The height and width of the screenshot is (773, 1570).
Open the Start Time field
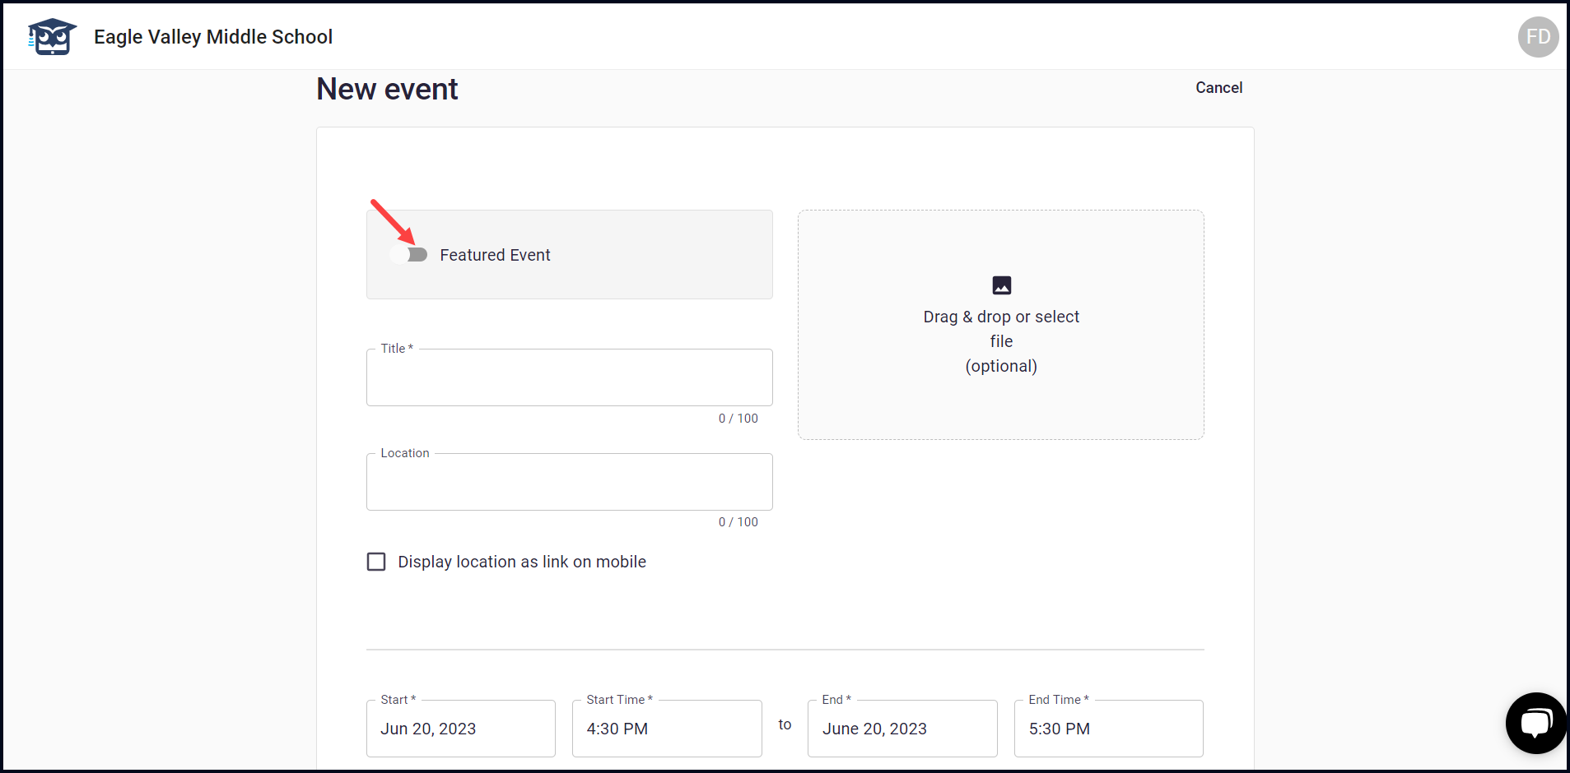(667, 729)
